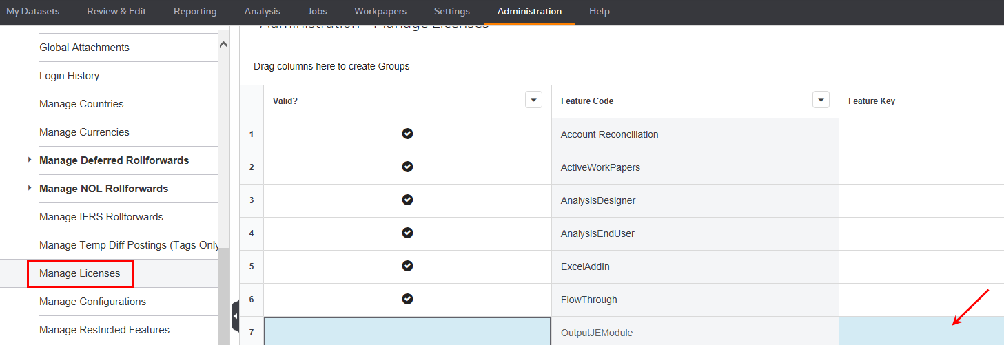Switch to the Workpapers tab
This screenshot has width=1004, height=345.
(x=380, y=12)
